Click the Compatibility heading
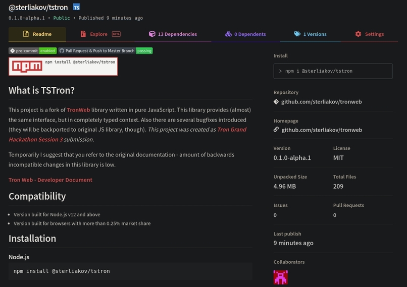 [x=37, y=196]
